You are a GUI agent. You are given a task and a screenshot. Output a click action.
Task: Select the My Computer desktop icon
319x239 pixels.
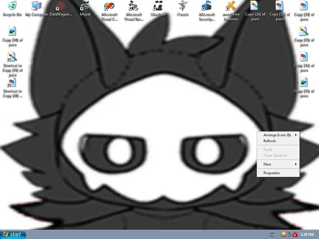(36, 8)
